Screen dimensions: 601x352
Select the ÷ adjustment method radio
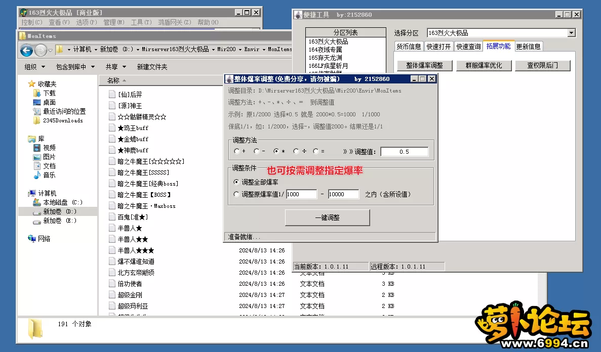[x=296, y=151]
